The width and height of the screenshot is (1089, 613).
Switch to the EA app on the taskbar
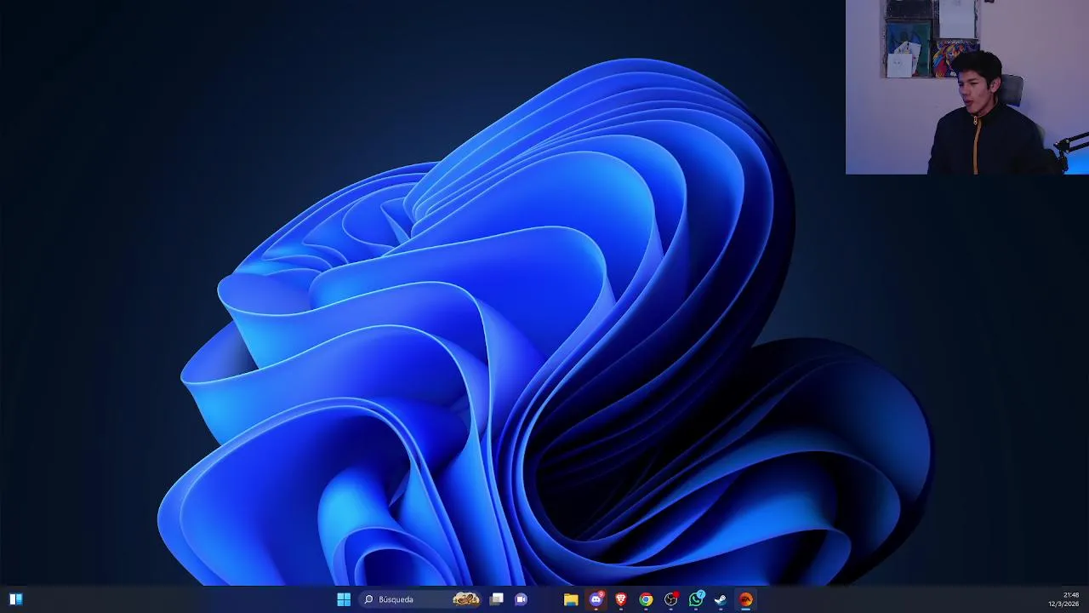click(x=746, y=599)
